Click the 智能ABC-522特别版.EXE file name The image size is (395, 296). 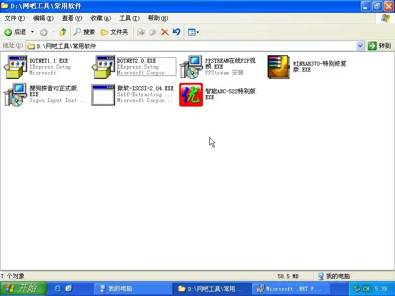[231, 94]
